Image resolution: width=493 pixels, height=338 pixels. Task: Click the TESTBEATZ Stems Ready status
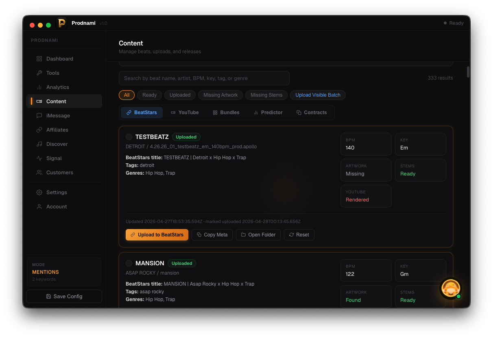pos(421,170)
